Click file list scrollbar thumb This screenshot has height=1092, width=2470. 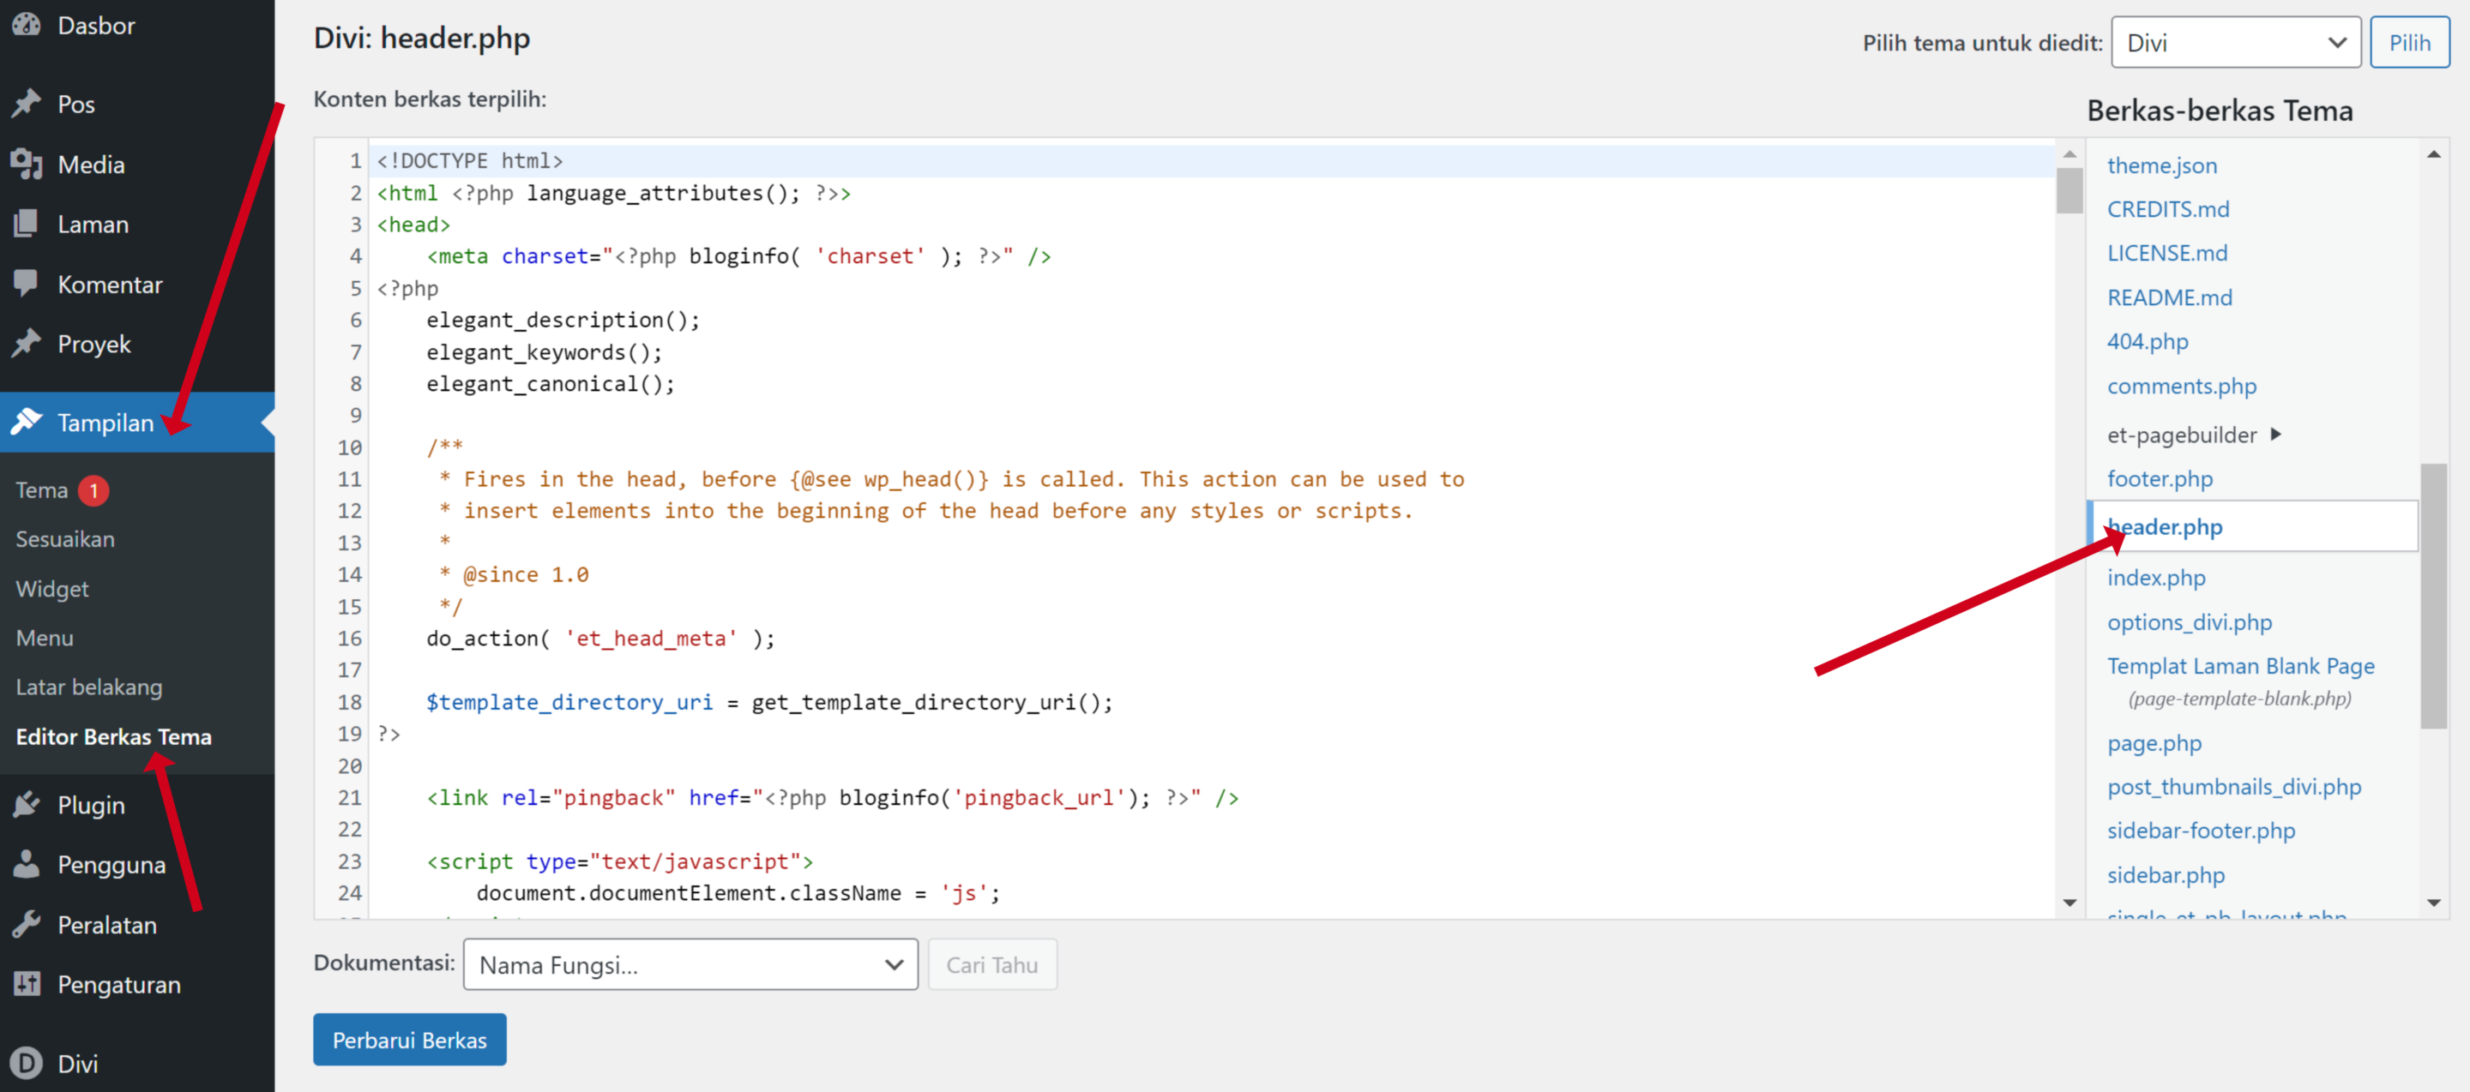coord(2432,596)
